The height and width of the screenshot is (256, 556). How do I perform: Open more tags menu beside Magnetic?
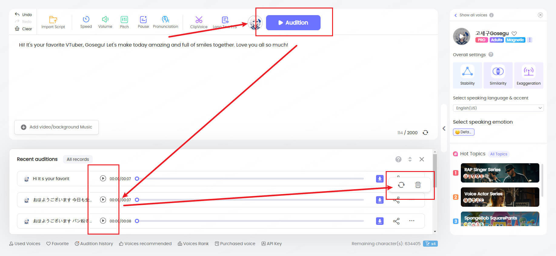530,40
